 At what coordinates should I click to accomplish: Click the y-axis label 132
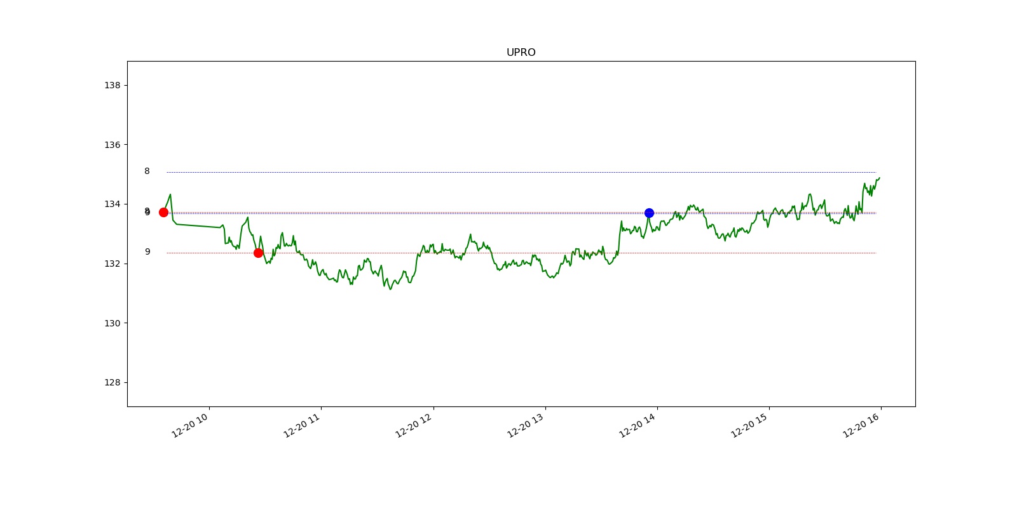(x=112, y=264)
